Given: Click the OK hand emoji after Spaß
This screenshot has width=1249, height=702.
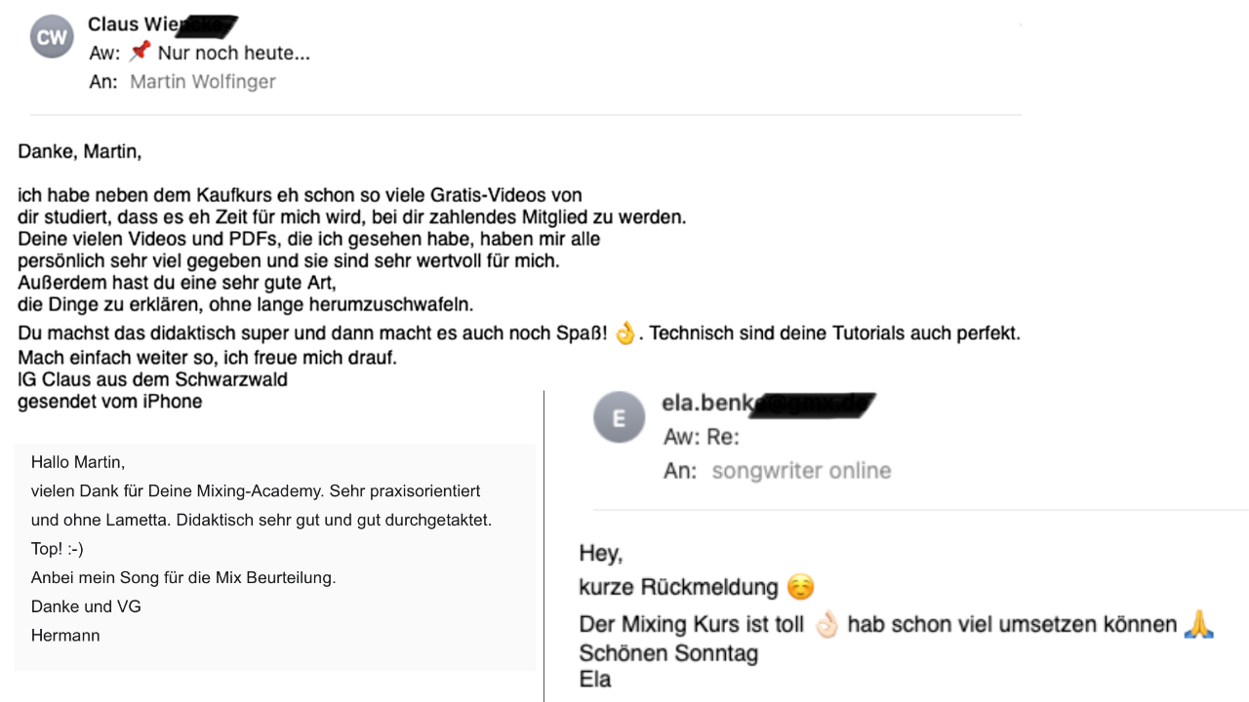Looking at the screenshot, I should coord(624,333).
